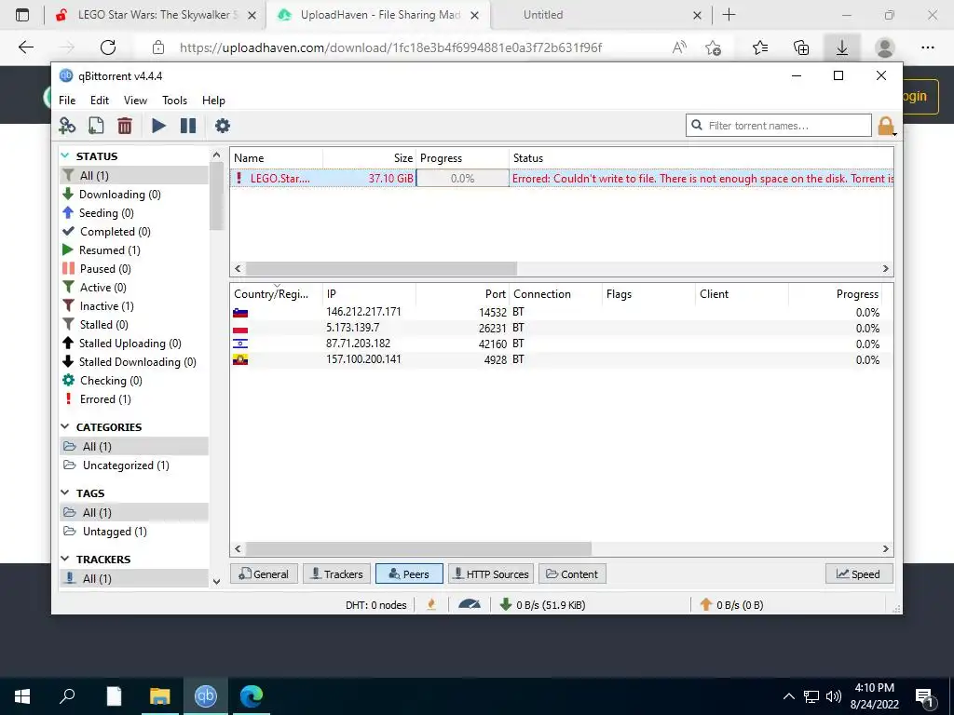
Task: Click the peers list horizontal scrollbar
Action: pos(418,548)
